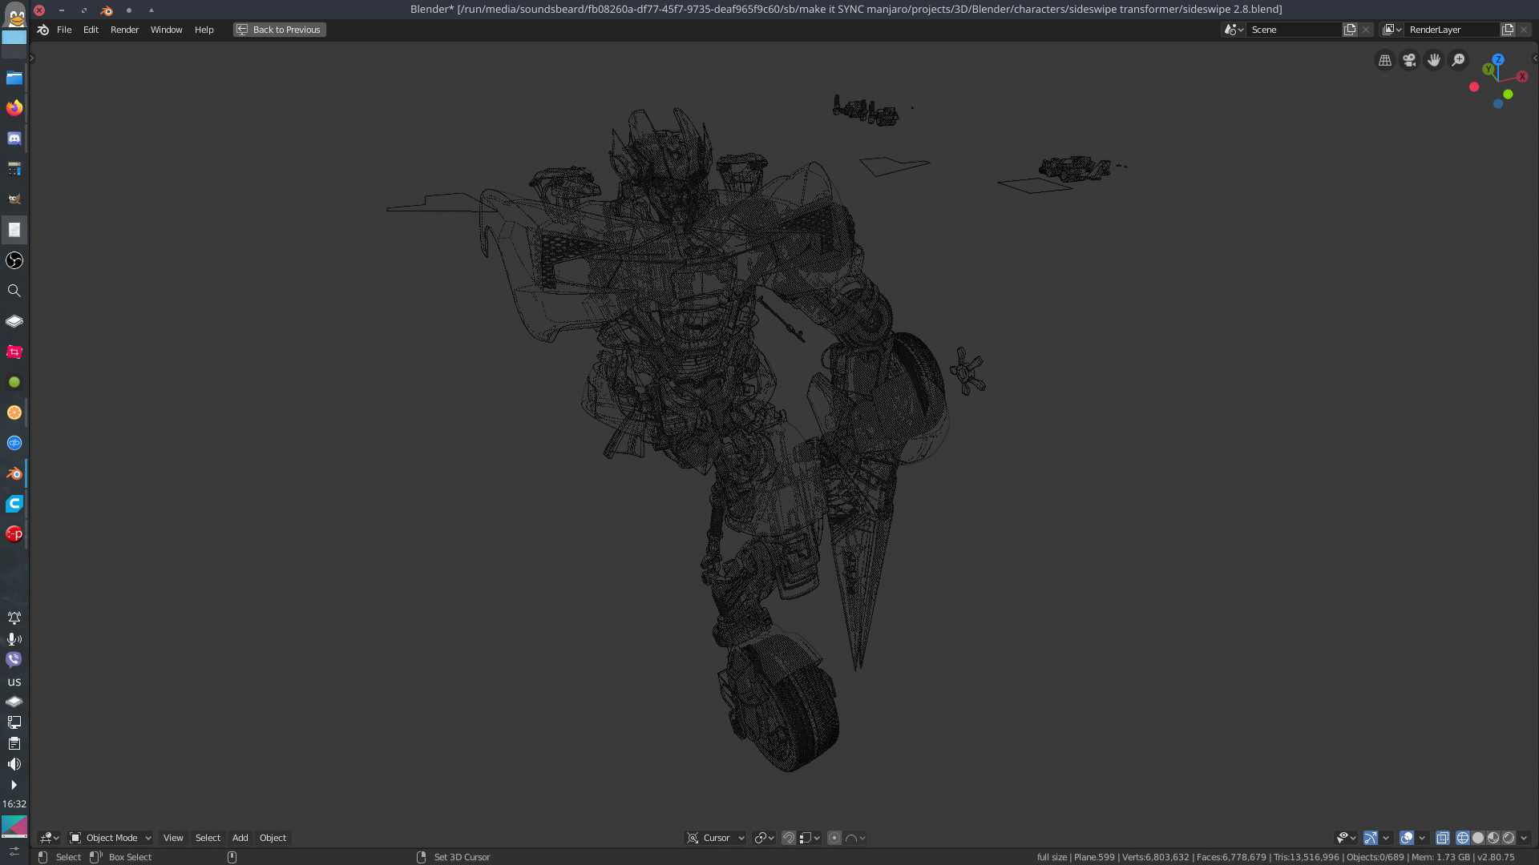Switch to Wireframe shading
This screenshot has width=1539, height=865.
pyautogui.click(x=1463, y=838)
